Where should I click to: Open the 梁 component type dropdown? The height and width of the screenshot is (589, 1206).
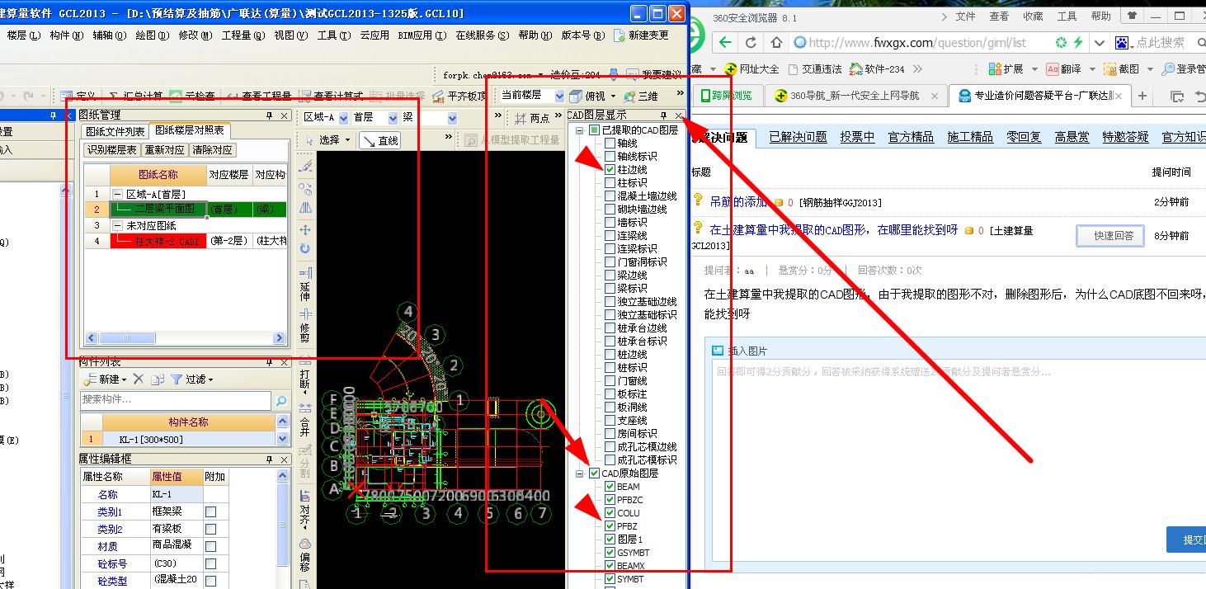(452, 118)
